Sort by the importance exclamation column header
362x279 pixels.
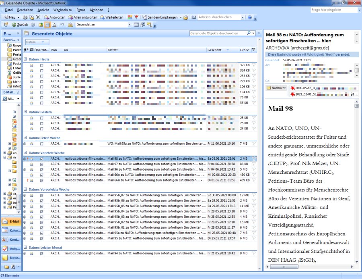click(28, 50)
